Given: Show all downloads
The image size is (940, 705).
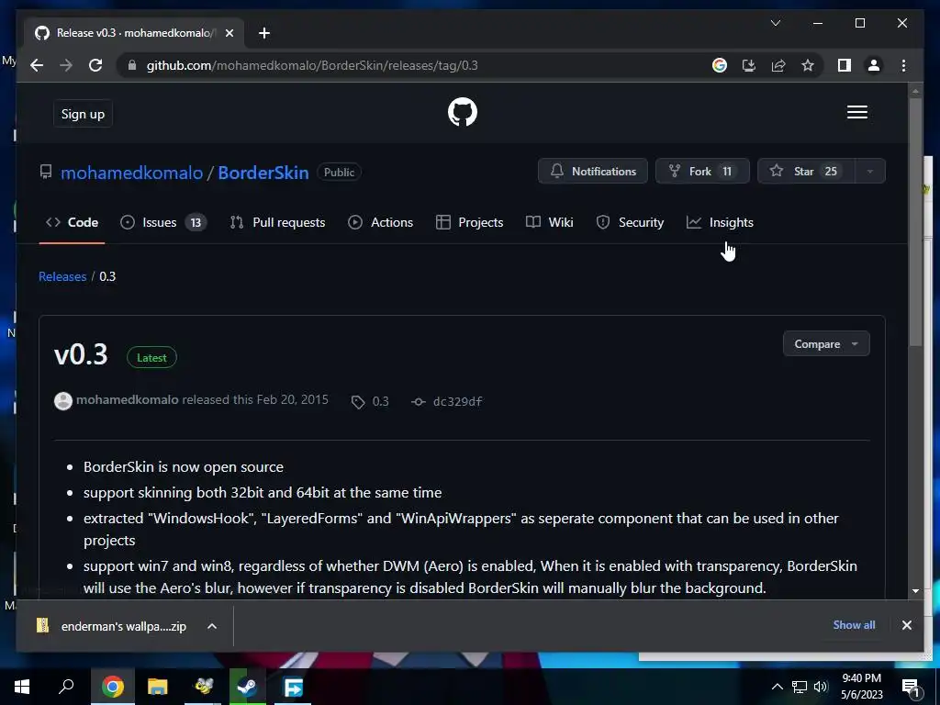Looking at the screenshot, I should pyautogui.click(x=854, y=624).
